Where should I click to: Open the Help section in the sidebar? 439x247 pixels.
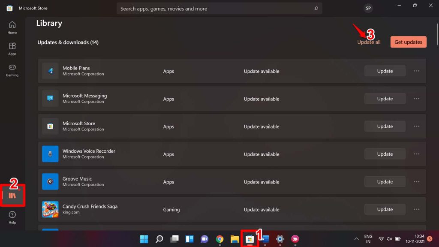point(12,217)
